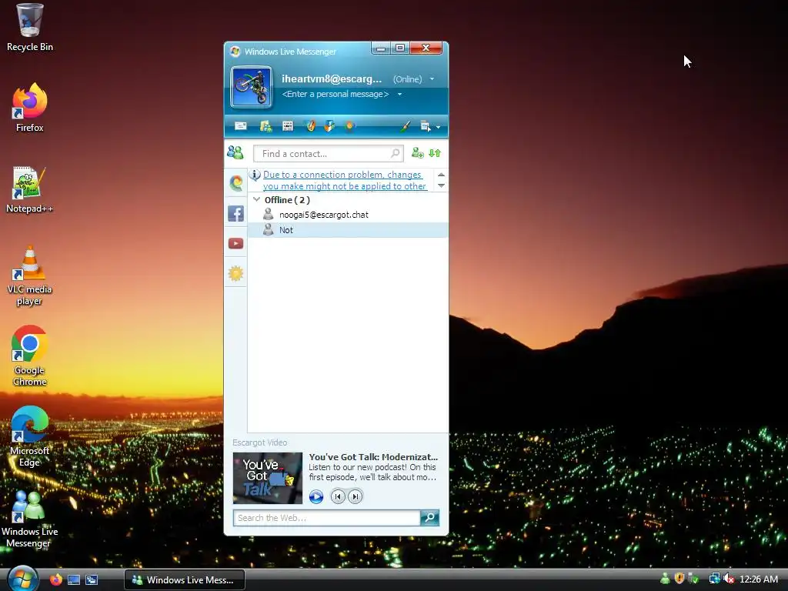Click the iheartvm8 display name
The height and width of the screenshot is (591, 788).
332,79
